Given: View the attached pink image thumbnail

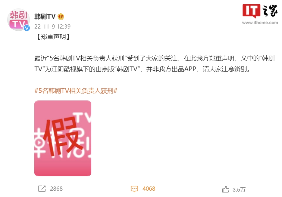Looking at the screenshot, I should (63, 138).
